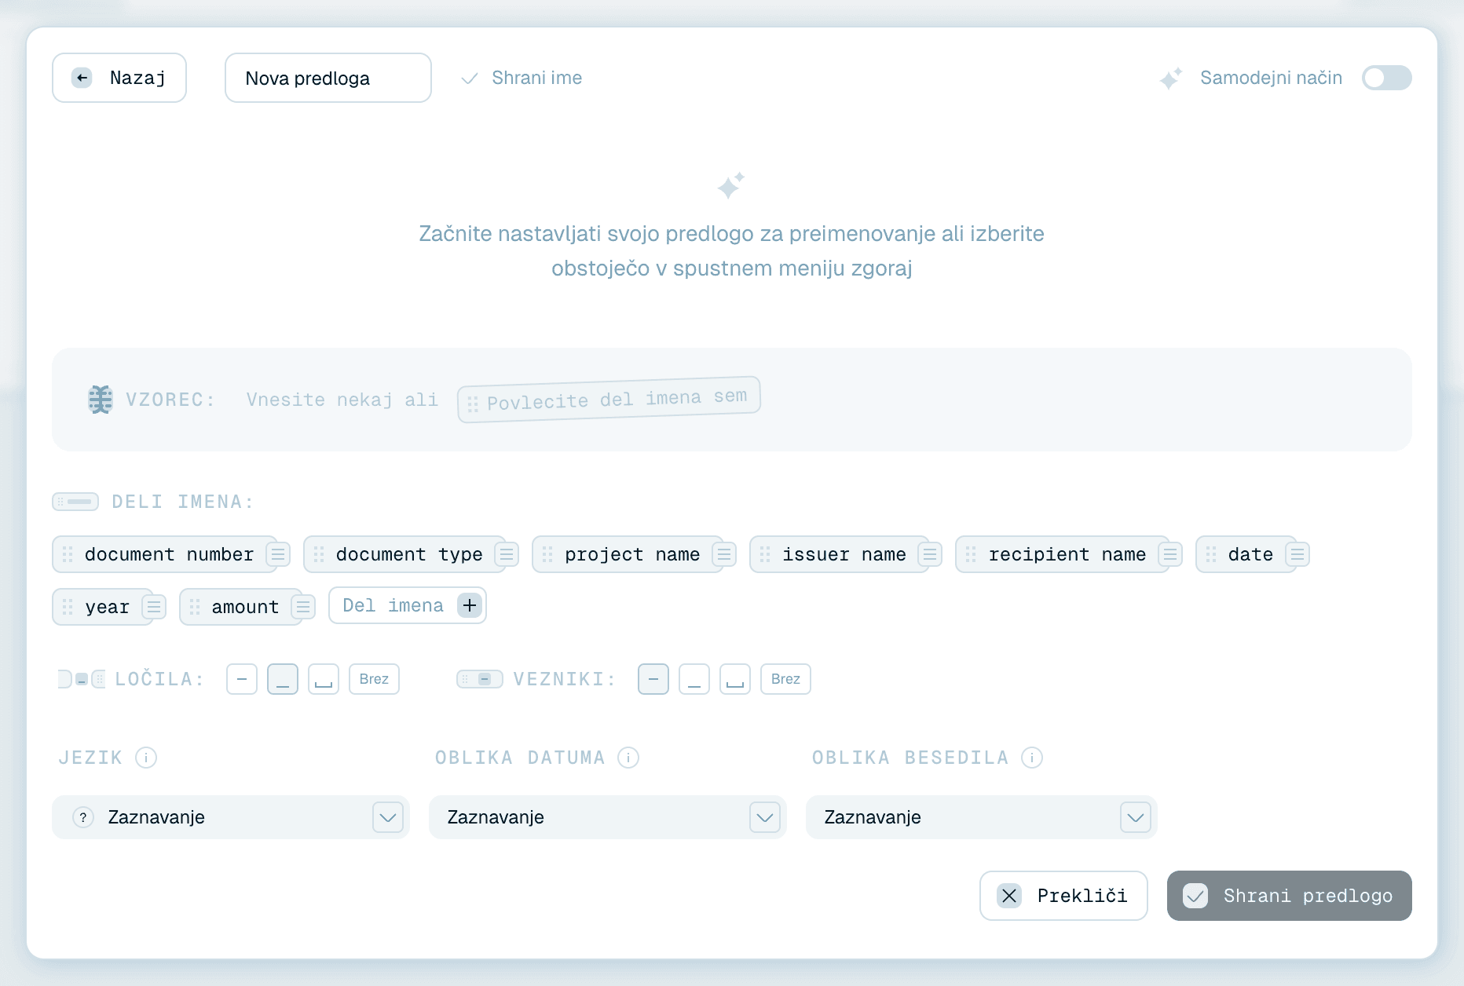Click the info icon next to JEZIK
The image size is (1464, 986).
146,758
